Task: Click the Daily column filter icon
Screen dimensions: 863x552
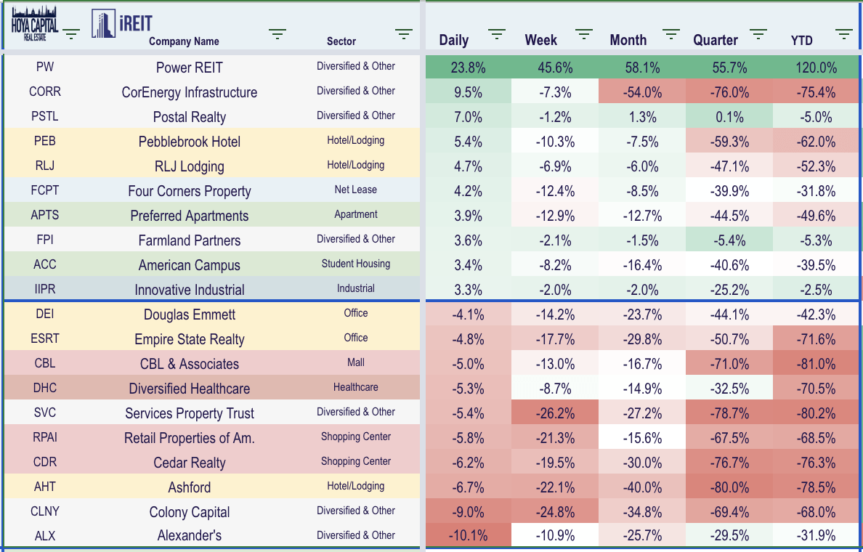Action: coord(497,33)
